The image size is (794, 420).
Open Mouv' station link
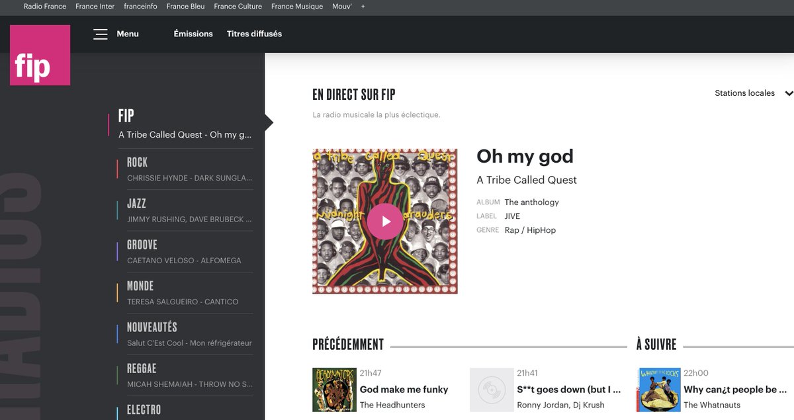pos(342,7)
